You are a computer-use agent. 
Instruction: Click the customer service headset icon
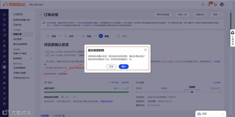215,4
